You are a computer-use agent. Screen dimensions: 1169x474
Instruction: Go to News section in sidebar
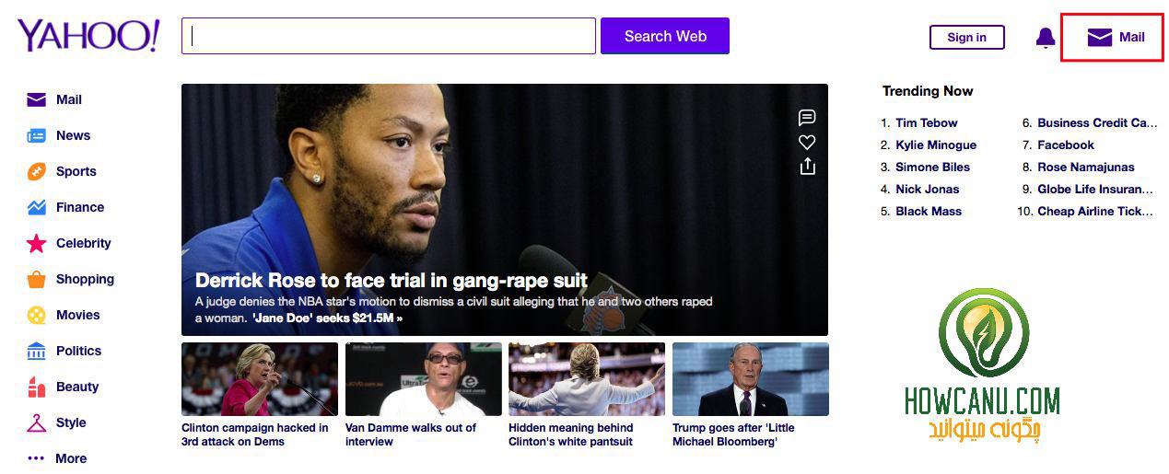73,135
